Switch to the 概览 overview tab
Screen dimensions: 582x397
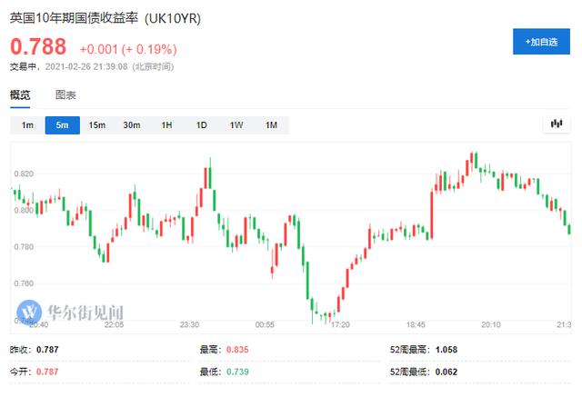[20, 94]
